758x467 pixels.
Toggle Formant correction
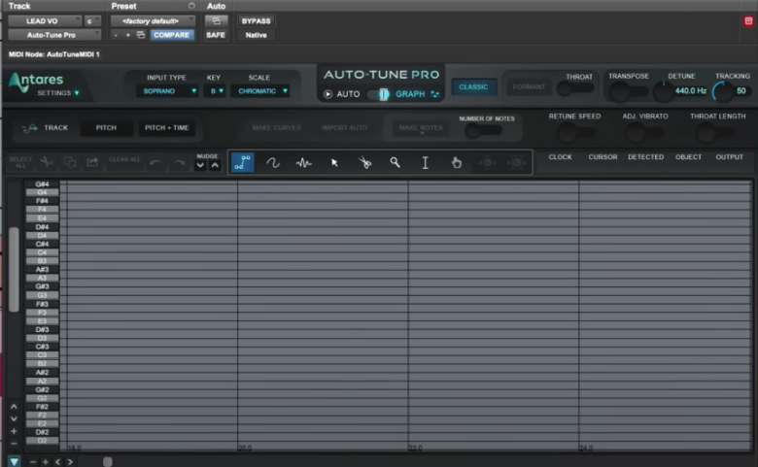(529, 87)
